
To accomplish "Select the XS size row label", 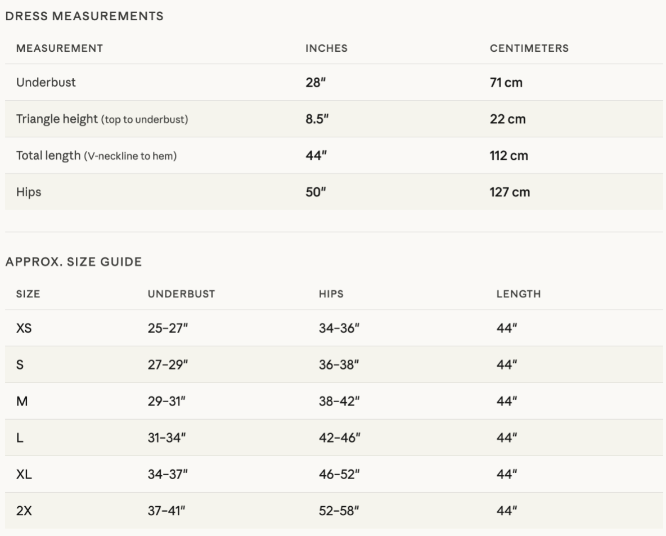I will click(x=24, y=328).
